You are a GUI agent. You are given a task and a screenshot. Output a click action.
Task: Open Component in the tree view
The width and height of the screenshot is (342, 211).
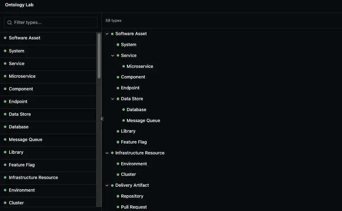(133, 77)
